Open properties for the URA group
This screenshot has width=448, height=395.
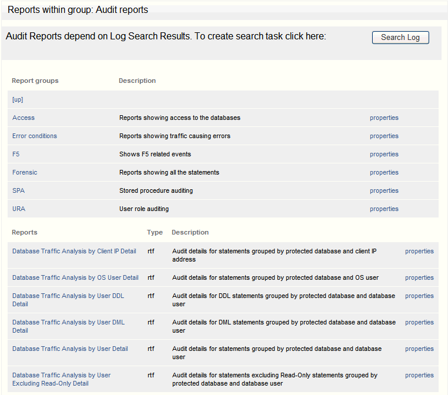(x=384, y=209)
